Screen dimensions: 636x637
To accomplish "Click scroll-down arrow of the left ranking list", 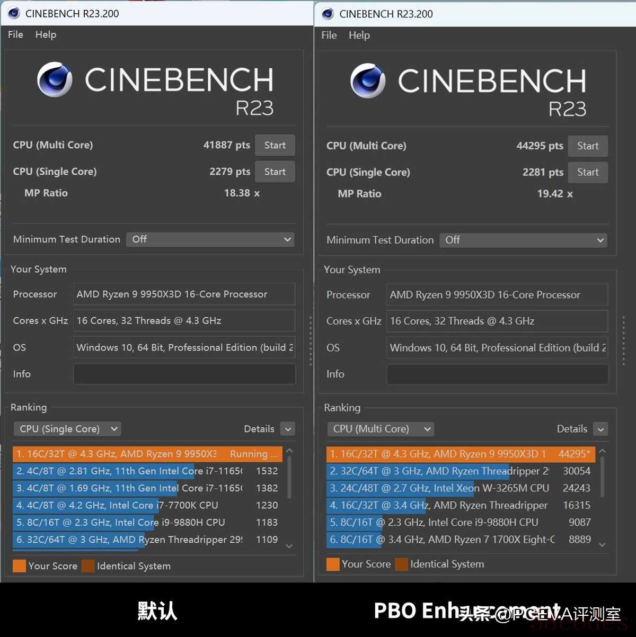I will pyautogui.click(x=289, y=546).
